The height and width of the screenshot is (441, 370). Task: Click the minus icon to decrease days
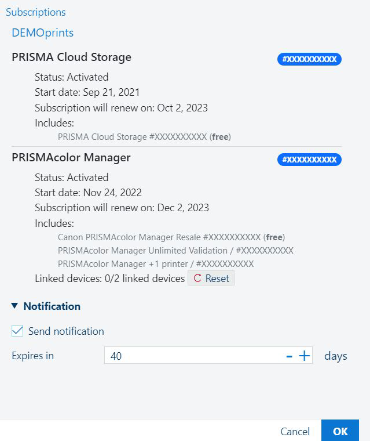coord(290,356)
